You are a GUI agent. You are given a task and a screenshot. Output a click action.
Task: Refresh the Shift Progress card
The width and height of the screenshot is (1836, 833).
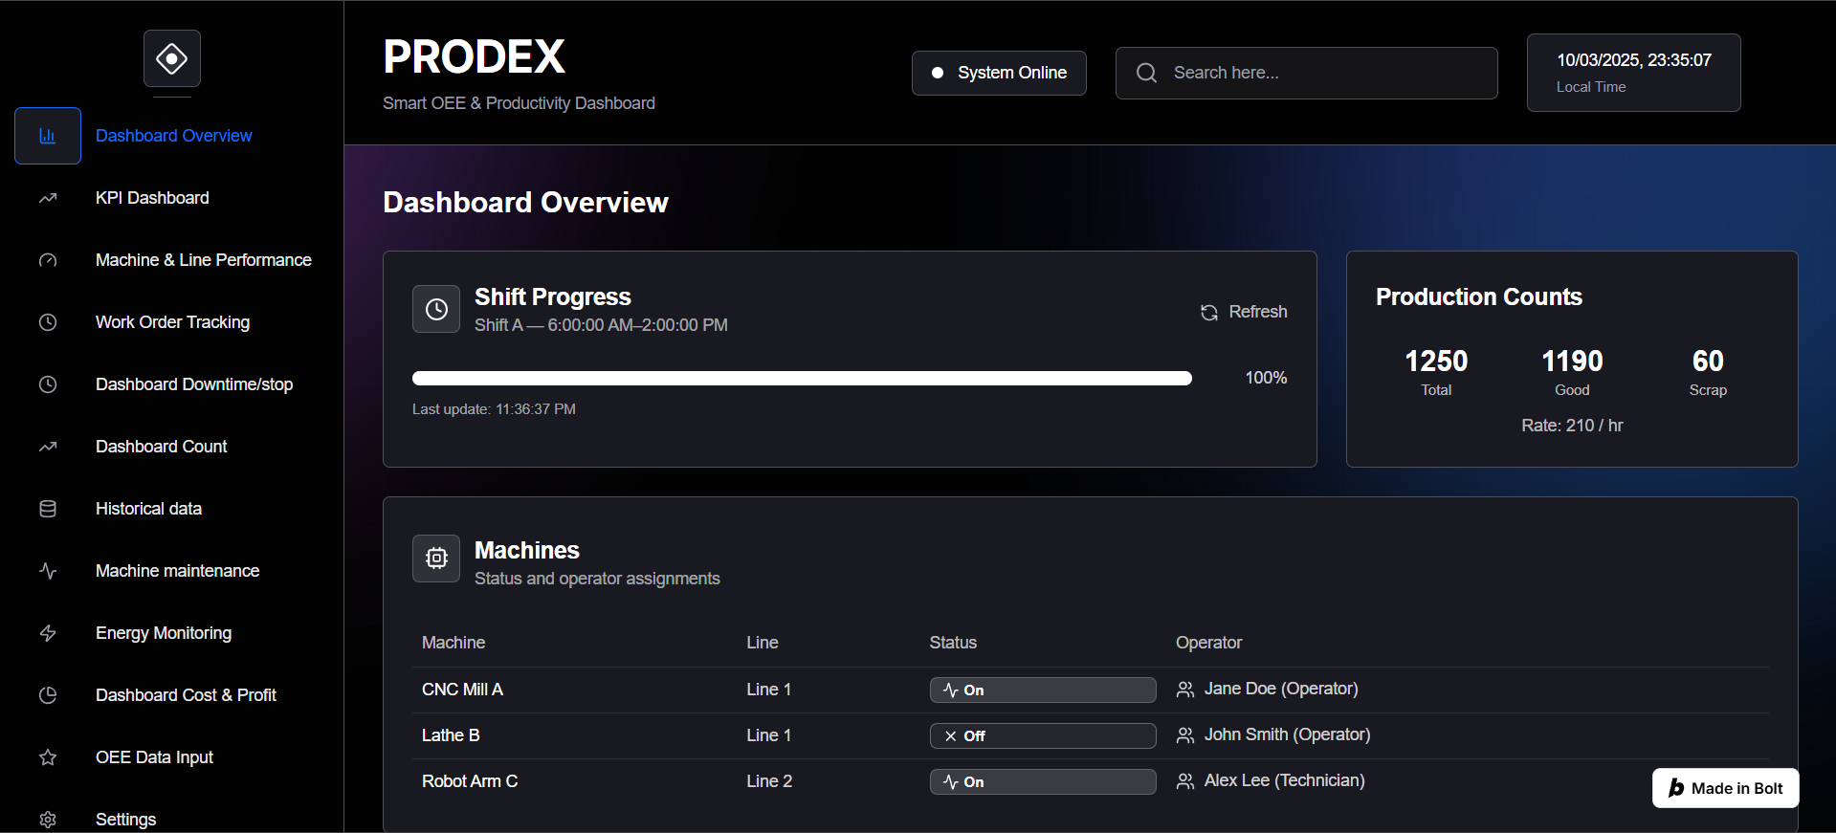coord(1244,312)
